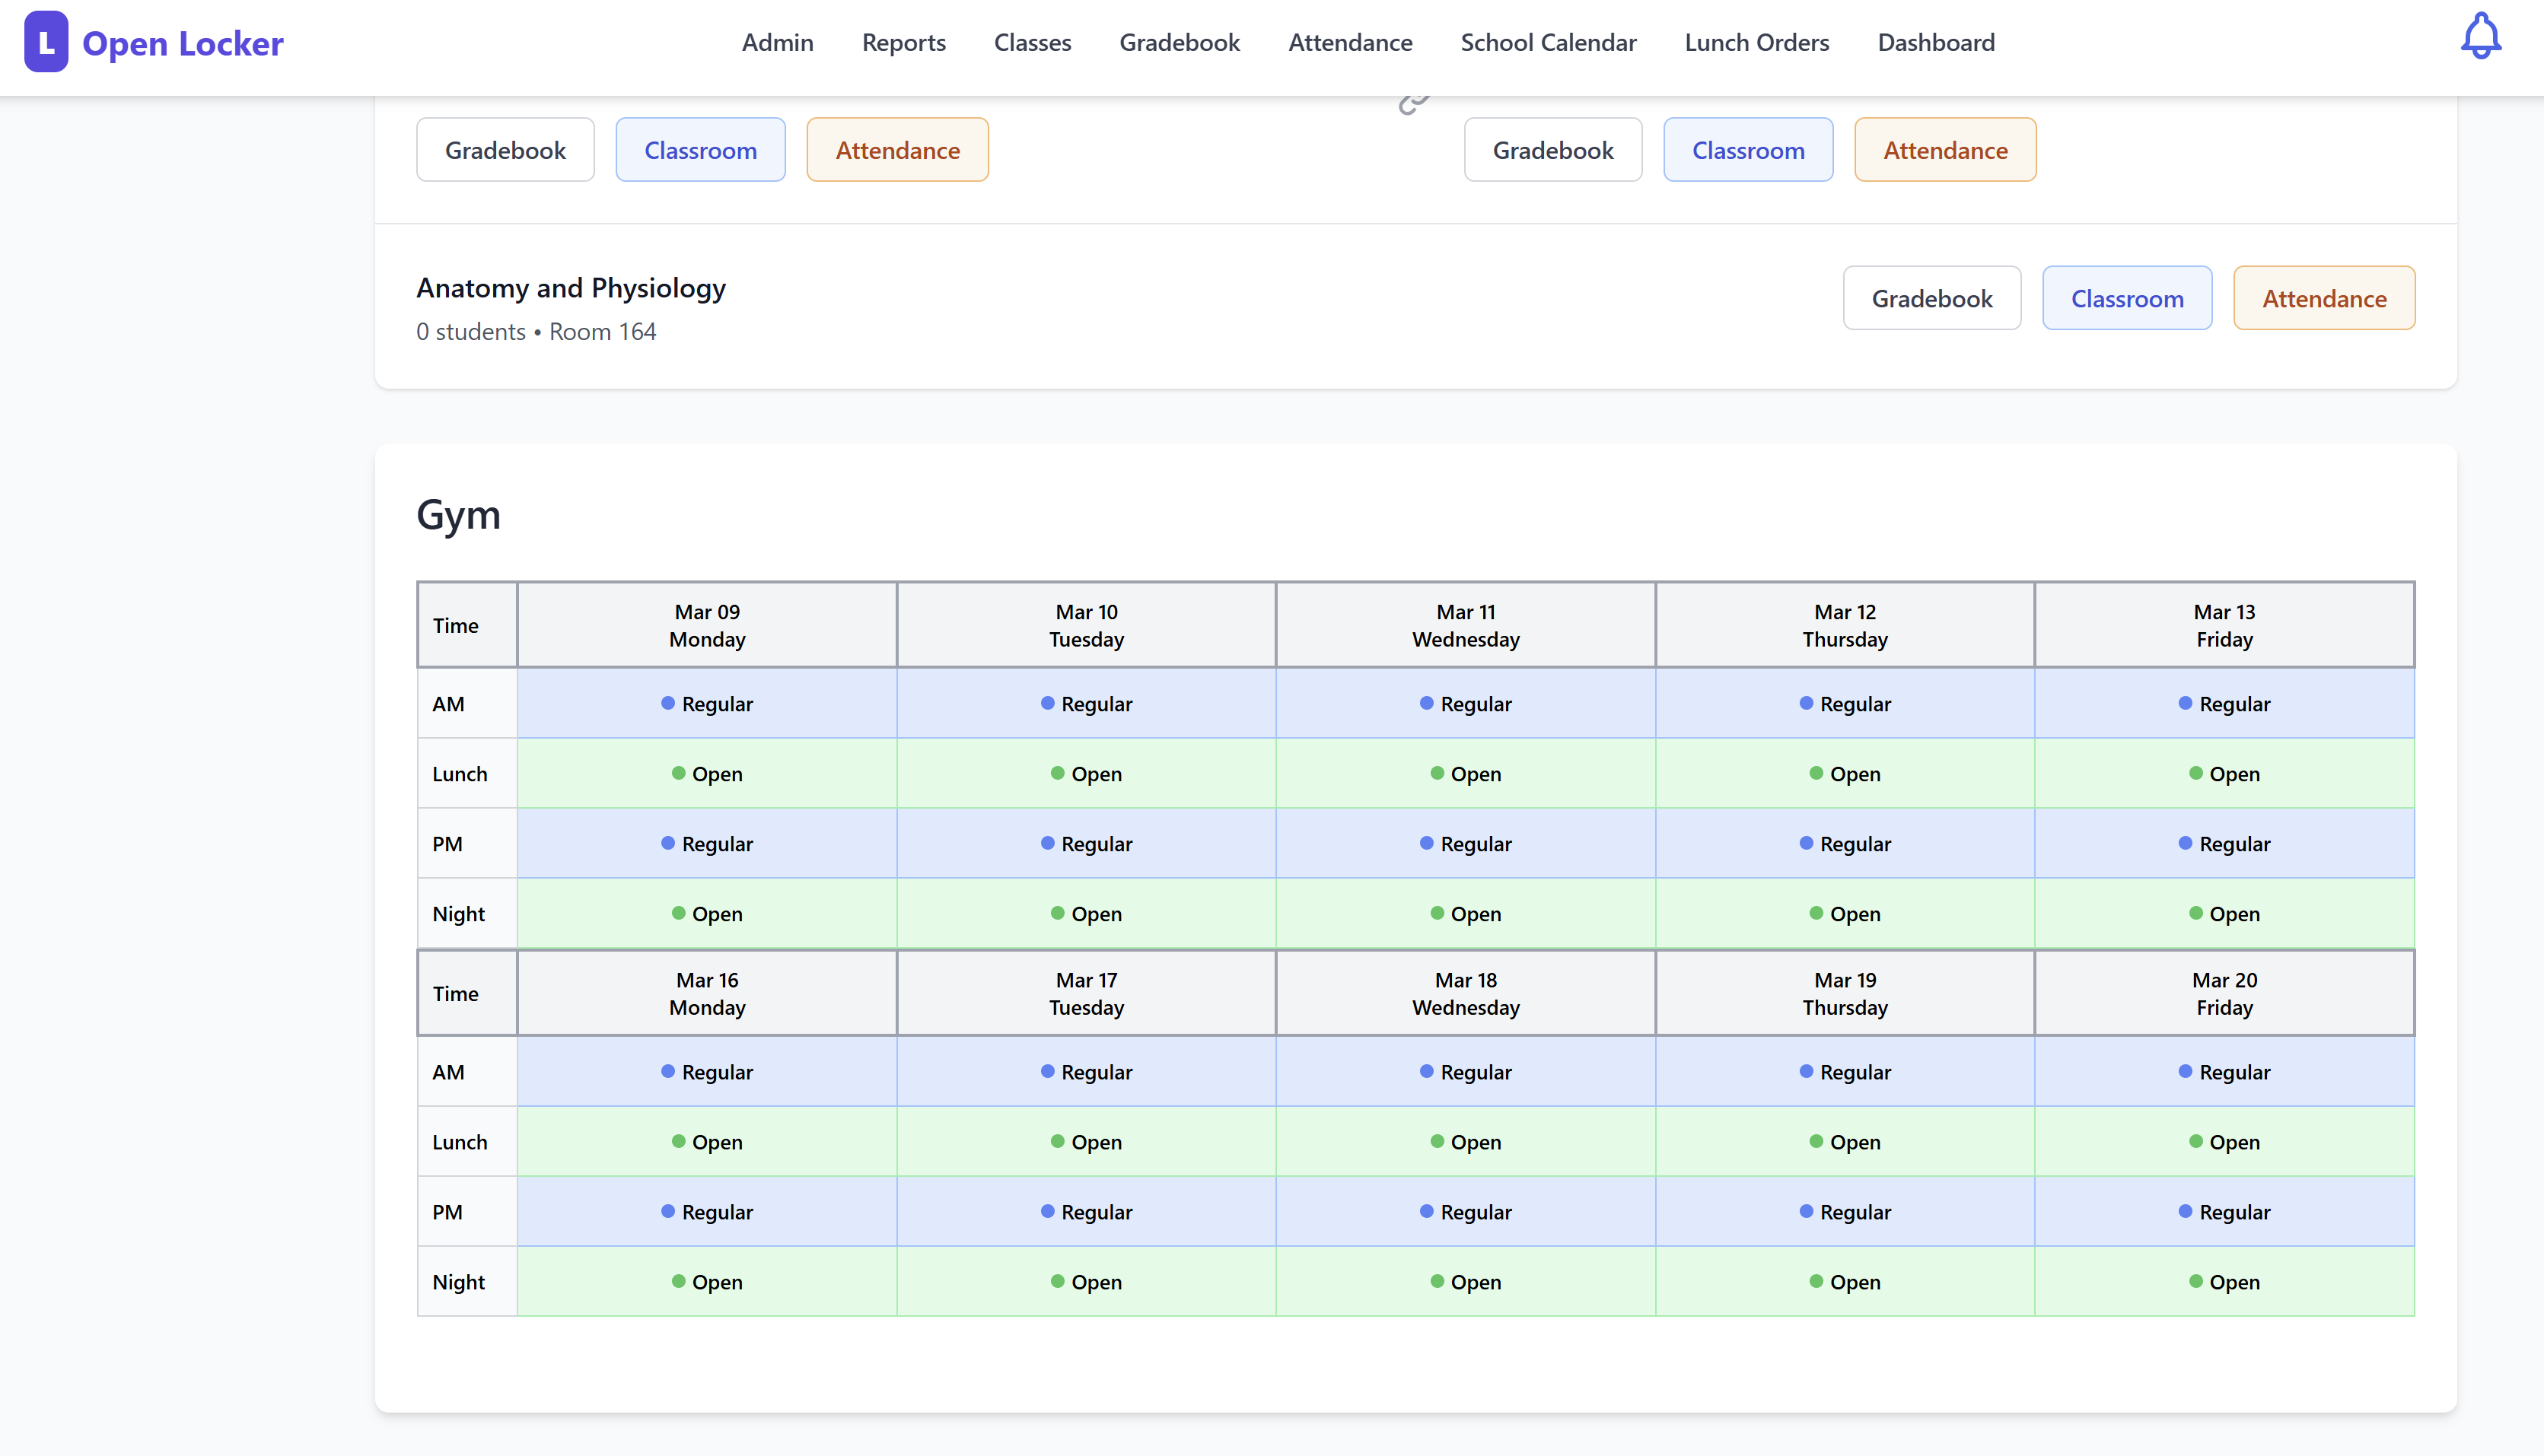The image size is (2544, 1456).
Task: Go to School Calendar
Action: pos(1548,42)
